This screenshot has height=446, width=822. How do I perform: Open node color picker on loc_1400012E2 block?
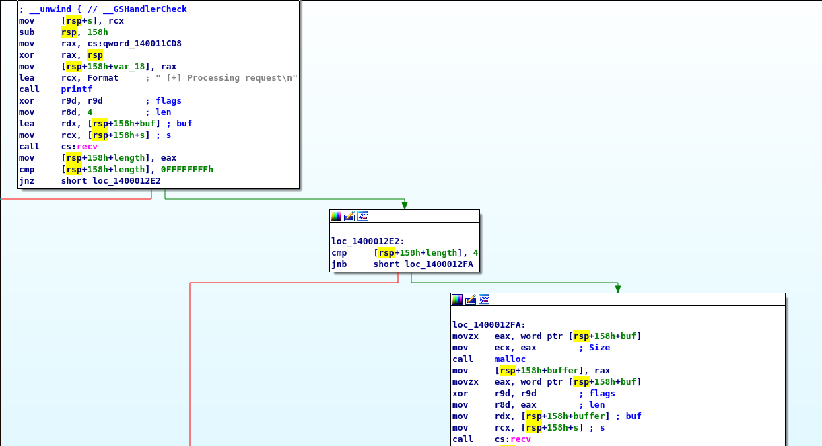point(336,216)
